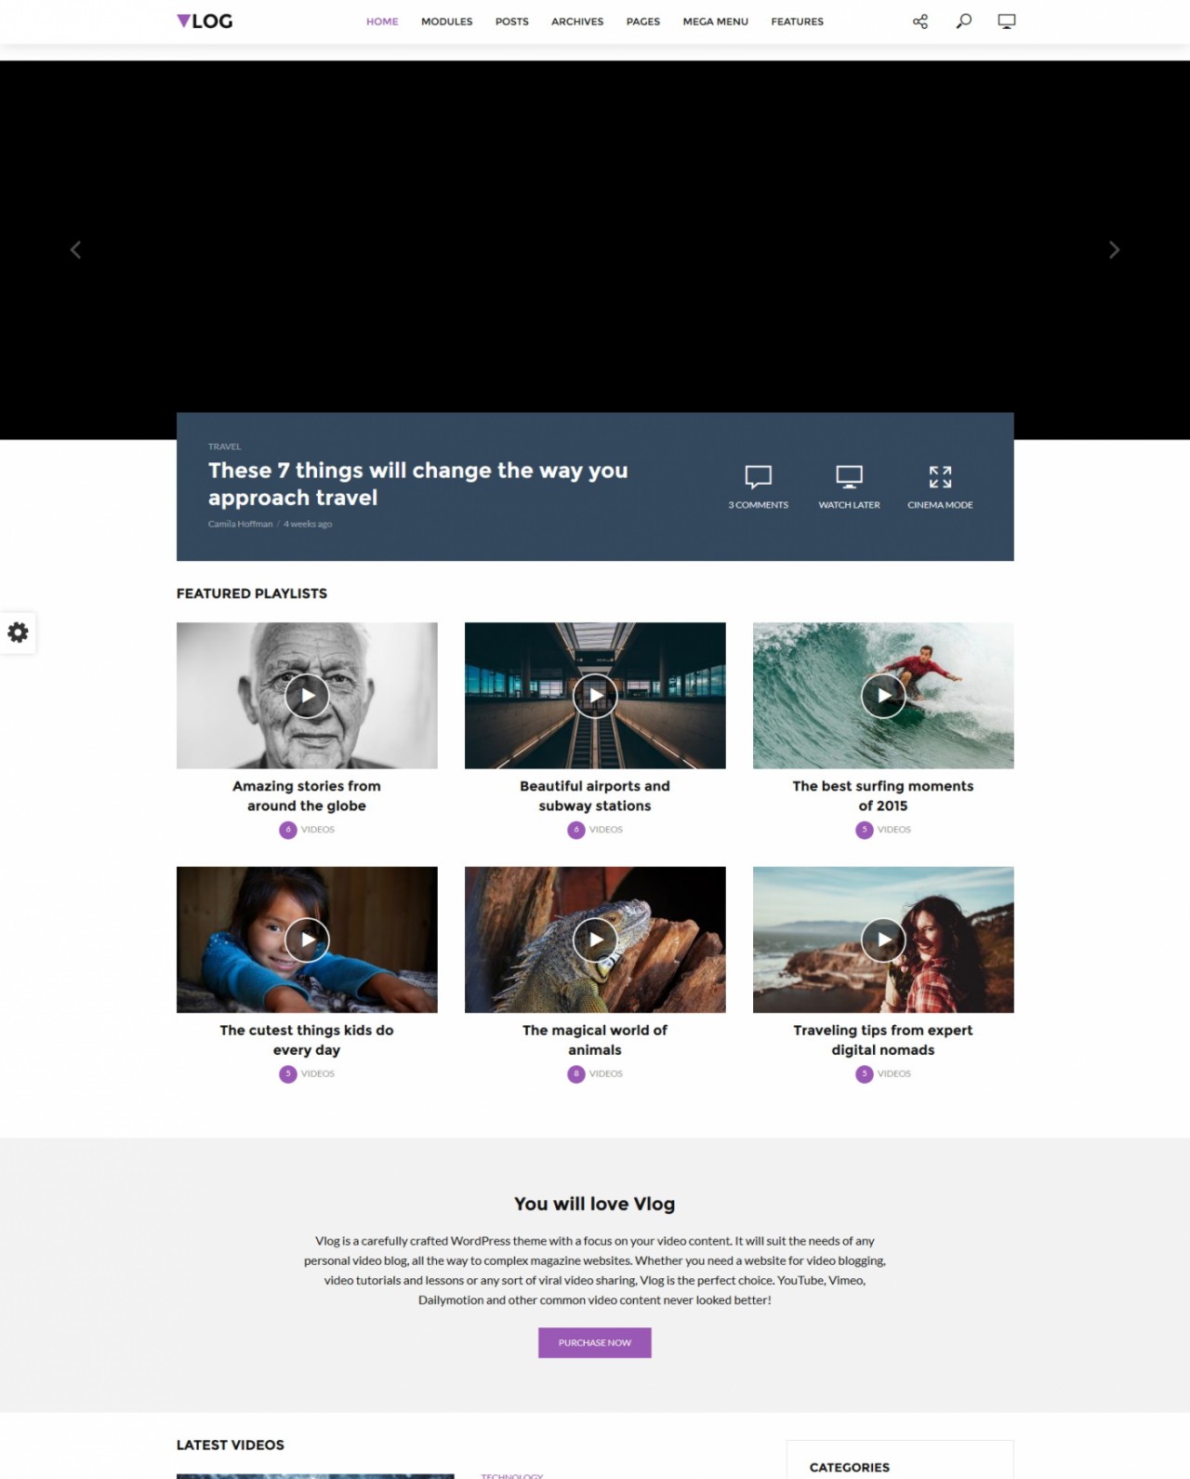This screenshot has height=1479, width=1190.
Task: Open the Camila Hoffman author link
Action: pyautogui.click(x=240, y=524)
